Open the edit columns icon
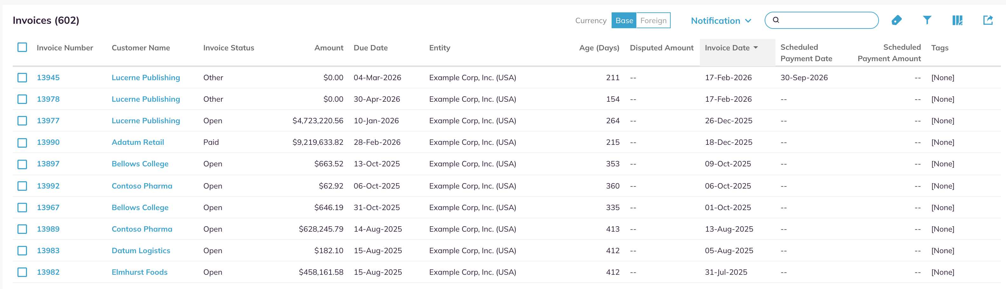The height and width of the screenshot is (289, 1006). pos(958,20)
